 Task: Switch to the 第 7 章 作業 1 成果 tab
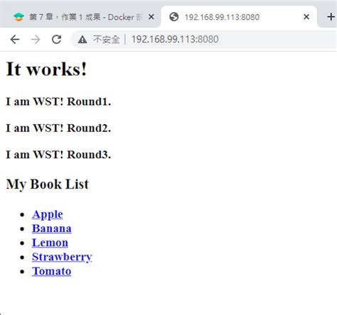click(80, 17)
